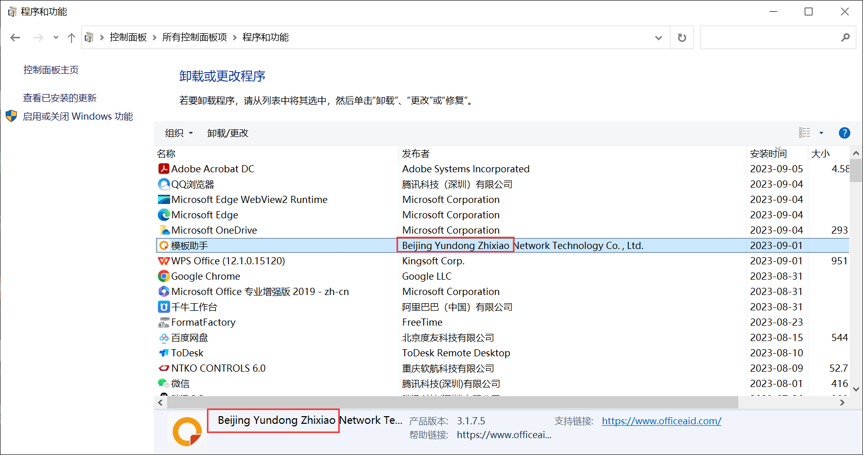Screen dimensions: 863x455
Task: Go up one level with up arrow
Action: point(72,37)
